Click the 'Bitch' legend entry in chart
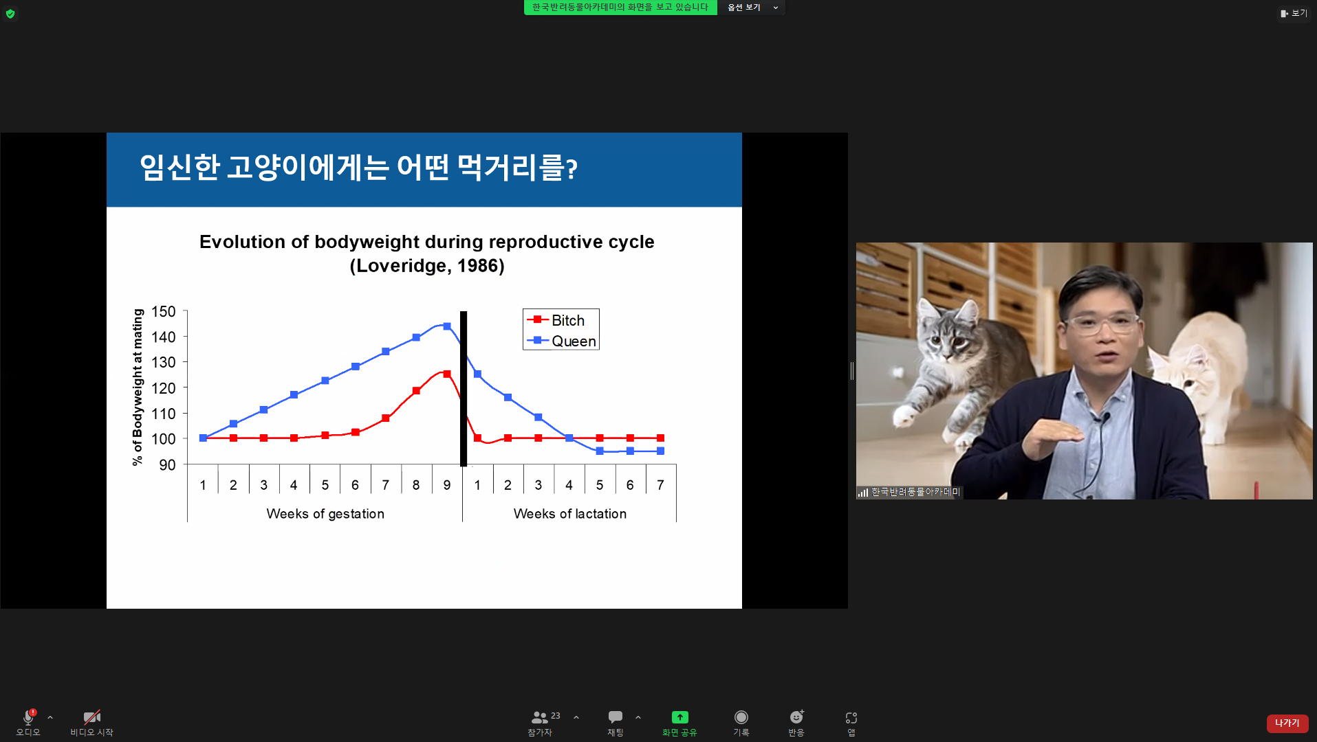 coord(556,320)
